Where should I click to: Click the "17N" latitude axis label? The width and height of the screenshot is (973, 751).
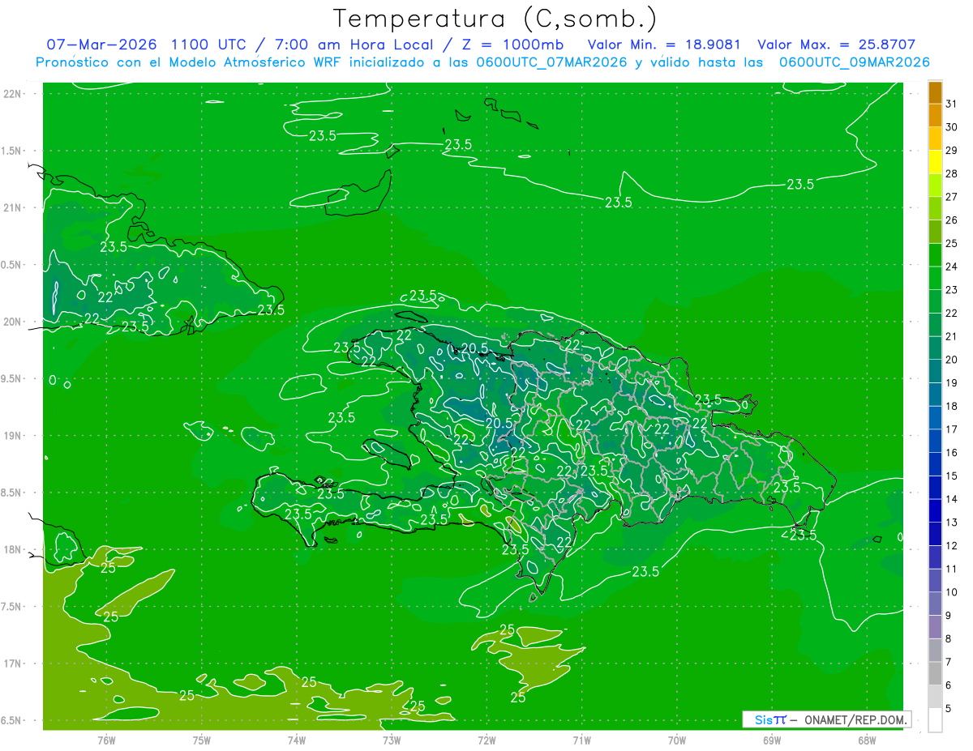point(13,664)
